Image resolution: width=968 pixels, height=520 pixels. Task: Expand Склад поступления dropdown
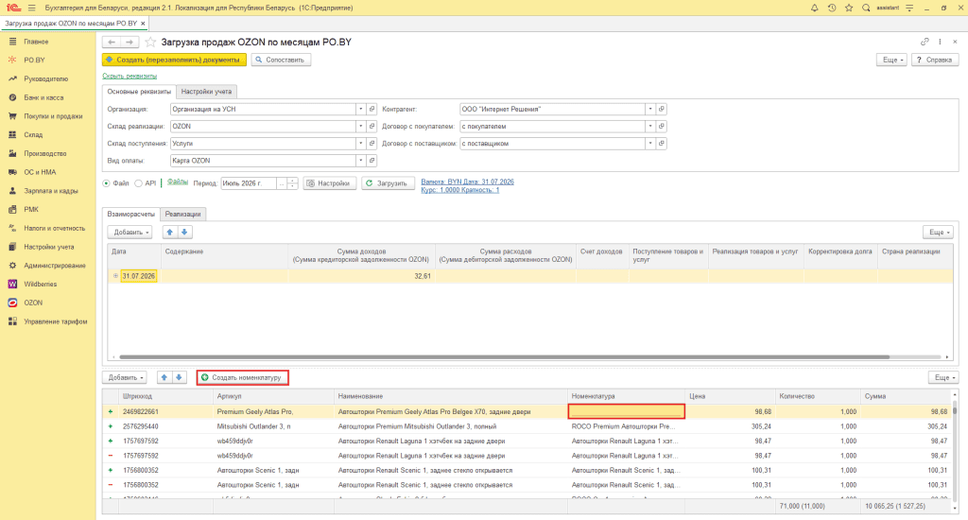tap(360, 144)
